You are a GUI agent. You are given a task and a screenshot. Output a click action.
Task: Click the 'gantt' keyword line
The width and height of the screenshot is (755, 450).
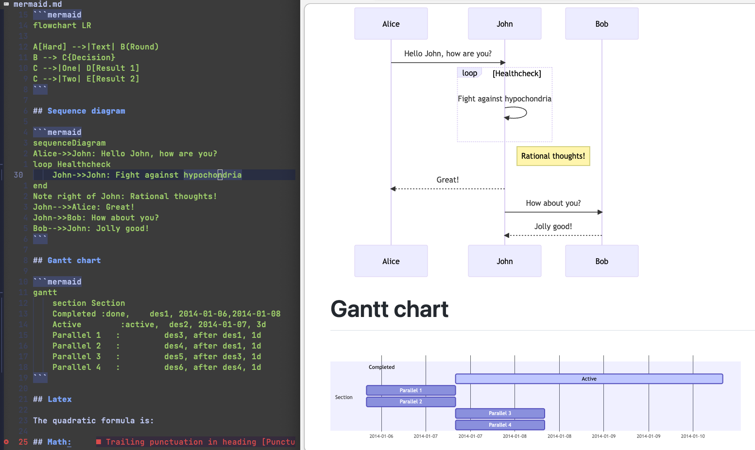click(45, 292)
